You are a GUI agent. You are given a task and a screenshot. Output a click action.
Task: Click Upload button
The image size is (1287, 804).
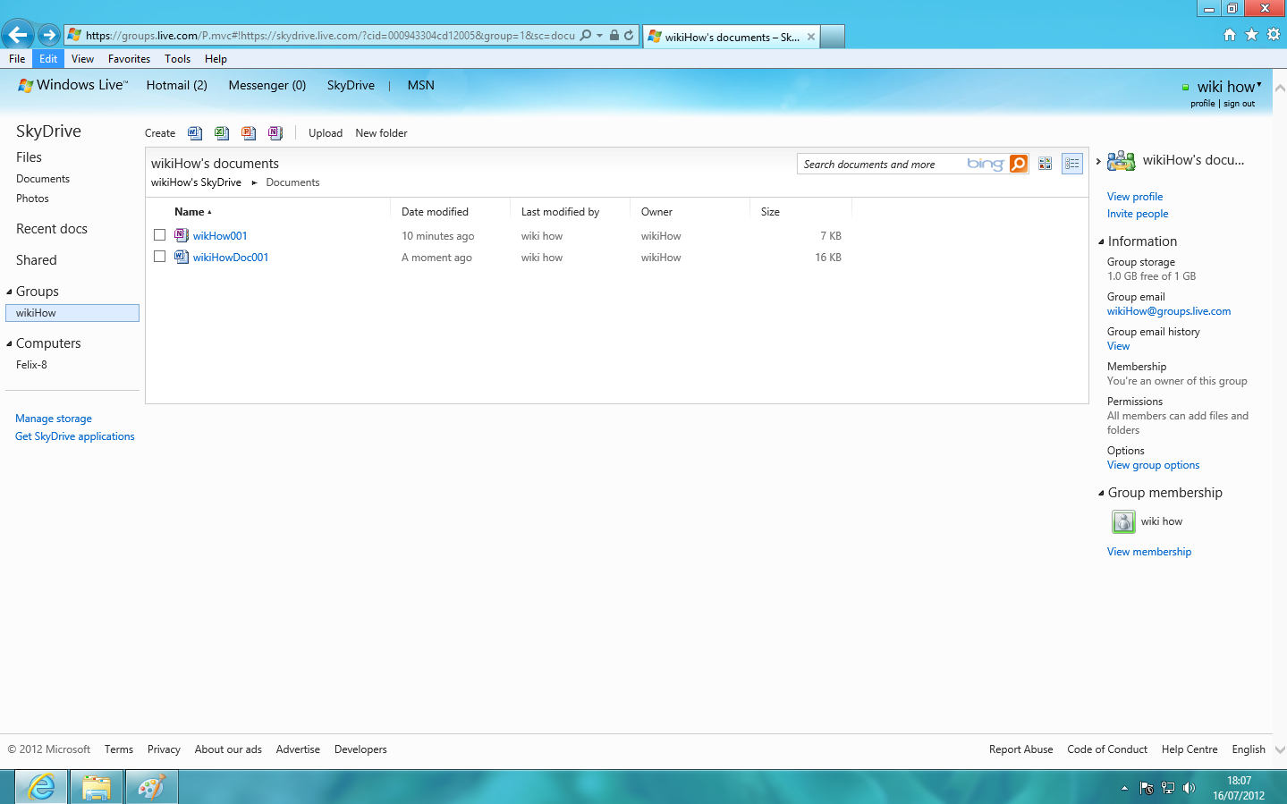click(x=326, y=133)
